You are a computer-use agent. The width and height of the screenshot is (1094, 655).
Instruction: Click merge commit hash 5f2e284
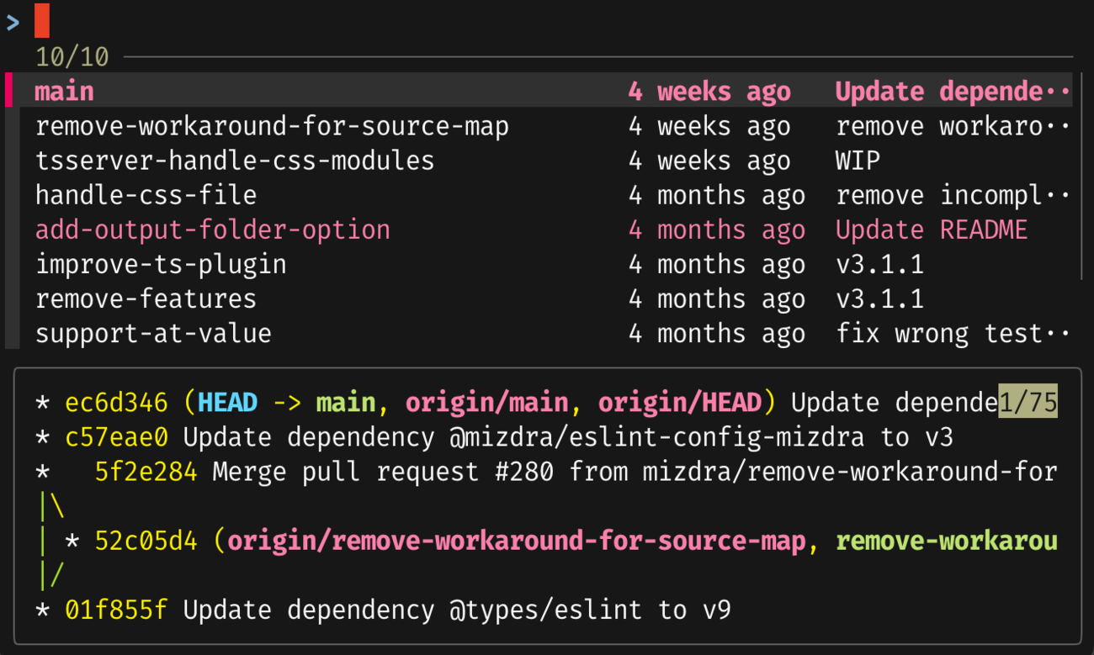point(146,472)
